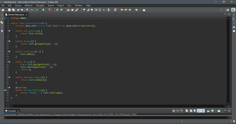Click Clear Console icon
This screenshot has height=124, width=236.
pyautogui.click(x=187, y=111)
